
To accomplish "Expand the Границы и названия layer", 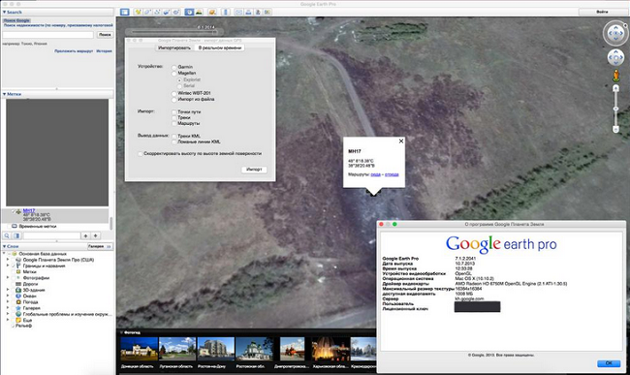I will click(7, 266).
